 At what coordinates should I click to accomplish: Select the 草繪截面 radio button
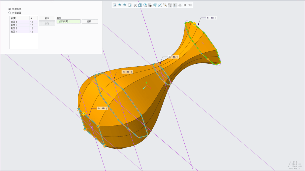10,9
